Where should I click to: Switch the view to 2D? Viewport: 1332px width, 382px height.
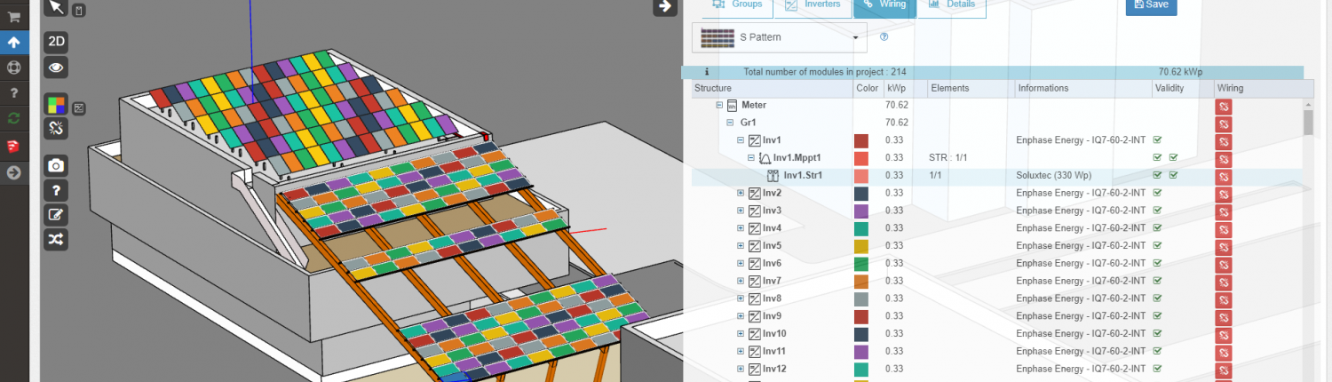56,41
